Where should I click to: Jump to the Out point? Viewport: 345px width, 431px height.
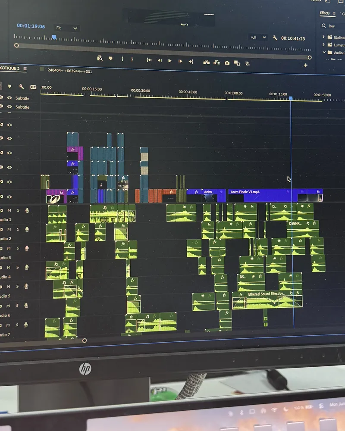point(191,62)
